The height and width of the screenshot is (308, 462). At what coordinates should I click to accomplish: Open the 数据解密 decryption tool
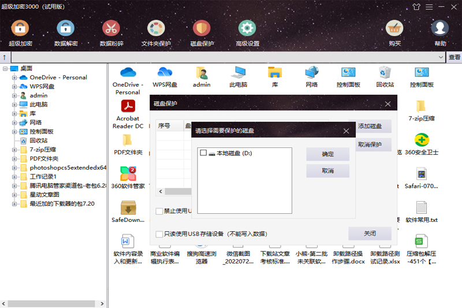click(x=66, y=33)
